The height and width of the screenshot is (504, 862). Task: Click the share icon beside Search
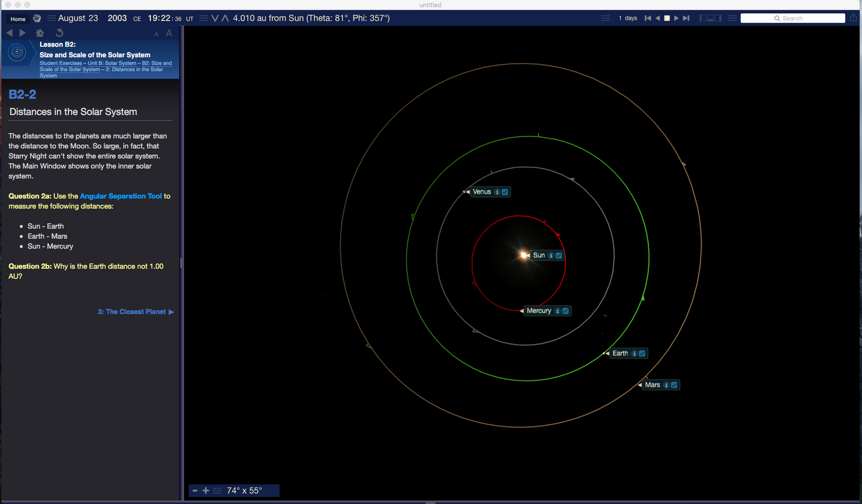coord(854,18)
